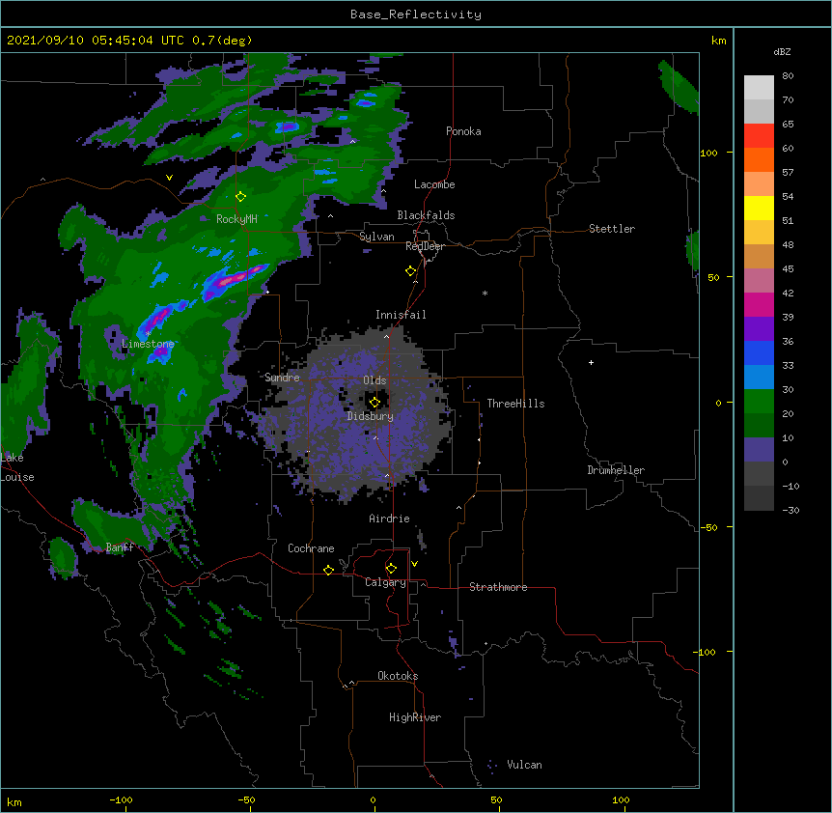Click the Airdrie label

tap(389, 519)
